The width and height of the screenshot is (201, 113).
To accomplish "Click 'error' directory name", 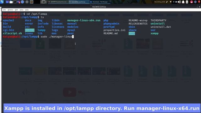I will click(29, 24).
